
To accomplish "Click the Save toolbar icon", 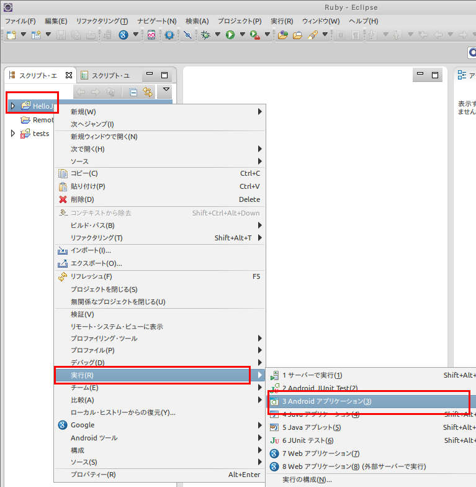I will coord(61,35).
